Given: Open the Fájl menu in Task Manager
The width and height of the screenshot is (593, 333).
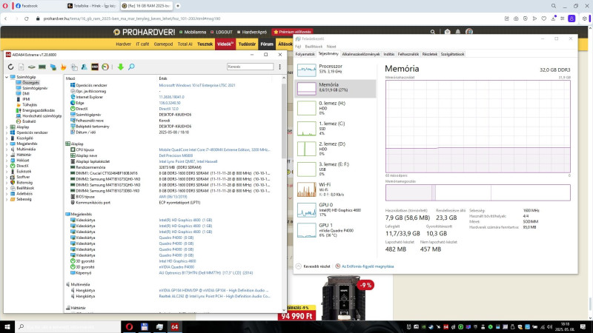Looking at the screenshot, I should (298, 47).
